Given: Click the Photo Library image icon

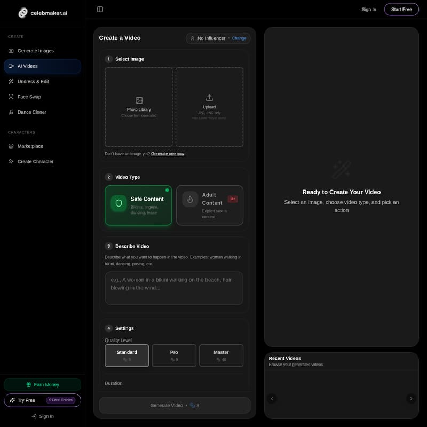Looking at the screenshot, I should pyautogui.click(x=139, y=100).
